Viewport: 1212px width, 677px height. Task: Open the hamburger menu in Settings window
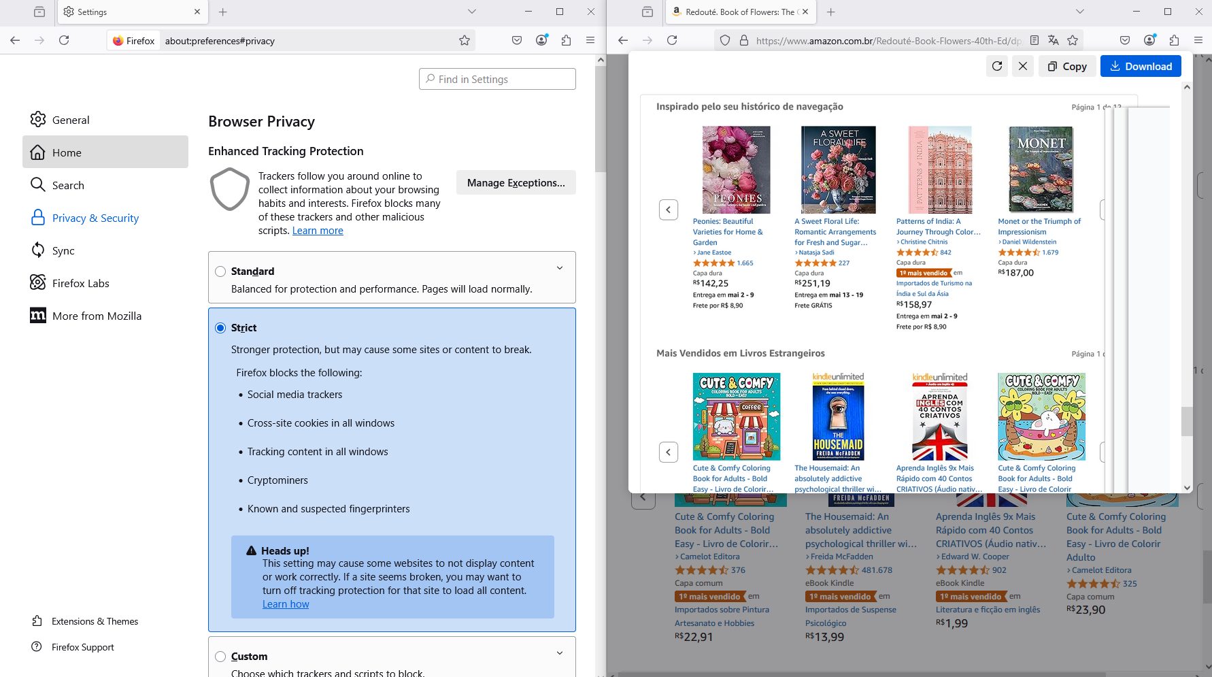[x=590, y=40]
